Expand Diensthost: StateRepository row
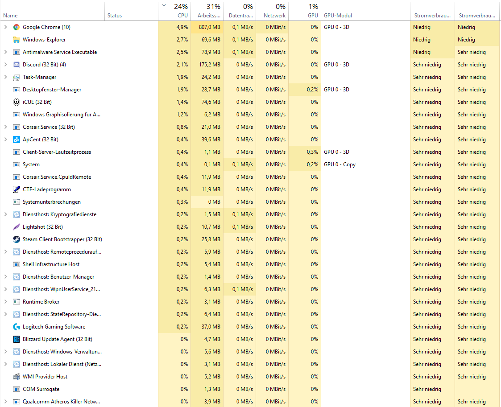501x407 pixels. pos(5,314)
